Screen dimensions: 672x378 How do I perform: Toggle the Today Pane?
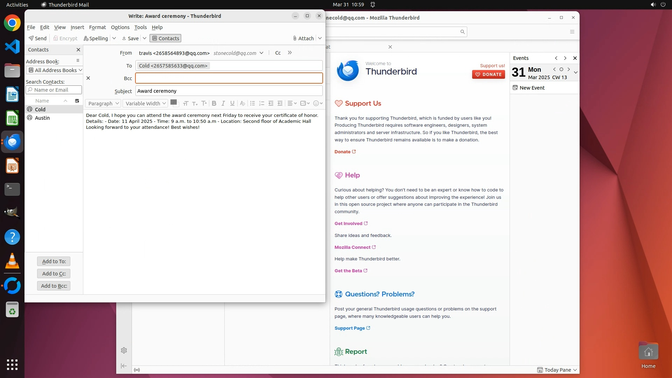(x=557, y=370)
